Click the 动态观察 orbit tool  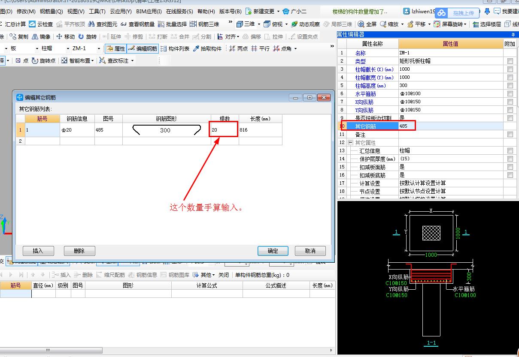[306, 24]
